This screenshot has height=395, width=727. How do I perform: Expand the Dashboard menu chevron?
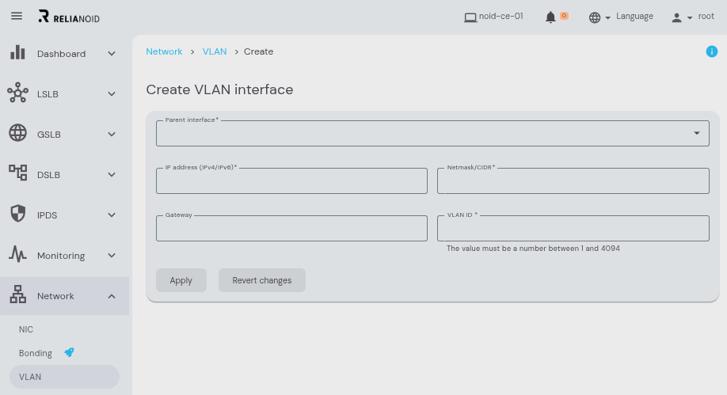tap(112, 54)
